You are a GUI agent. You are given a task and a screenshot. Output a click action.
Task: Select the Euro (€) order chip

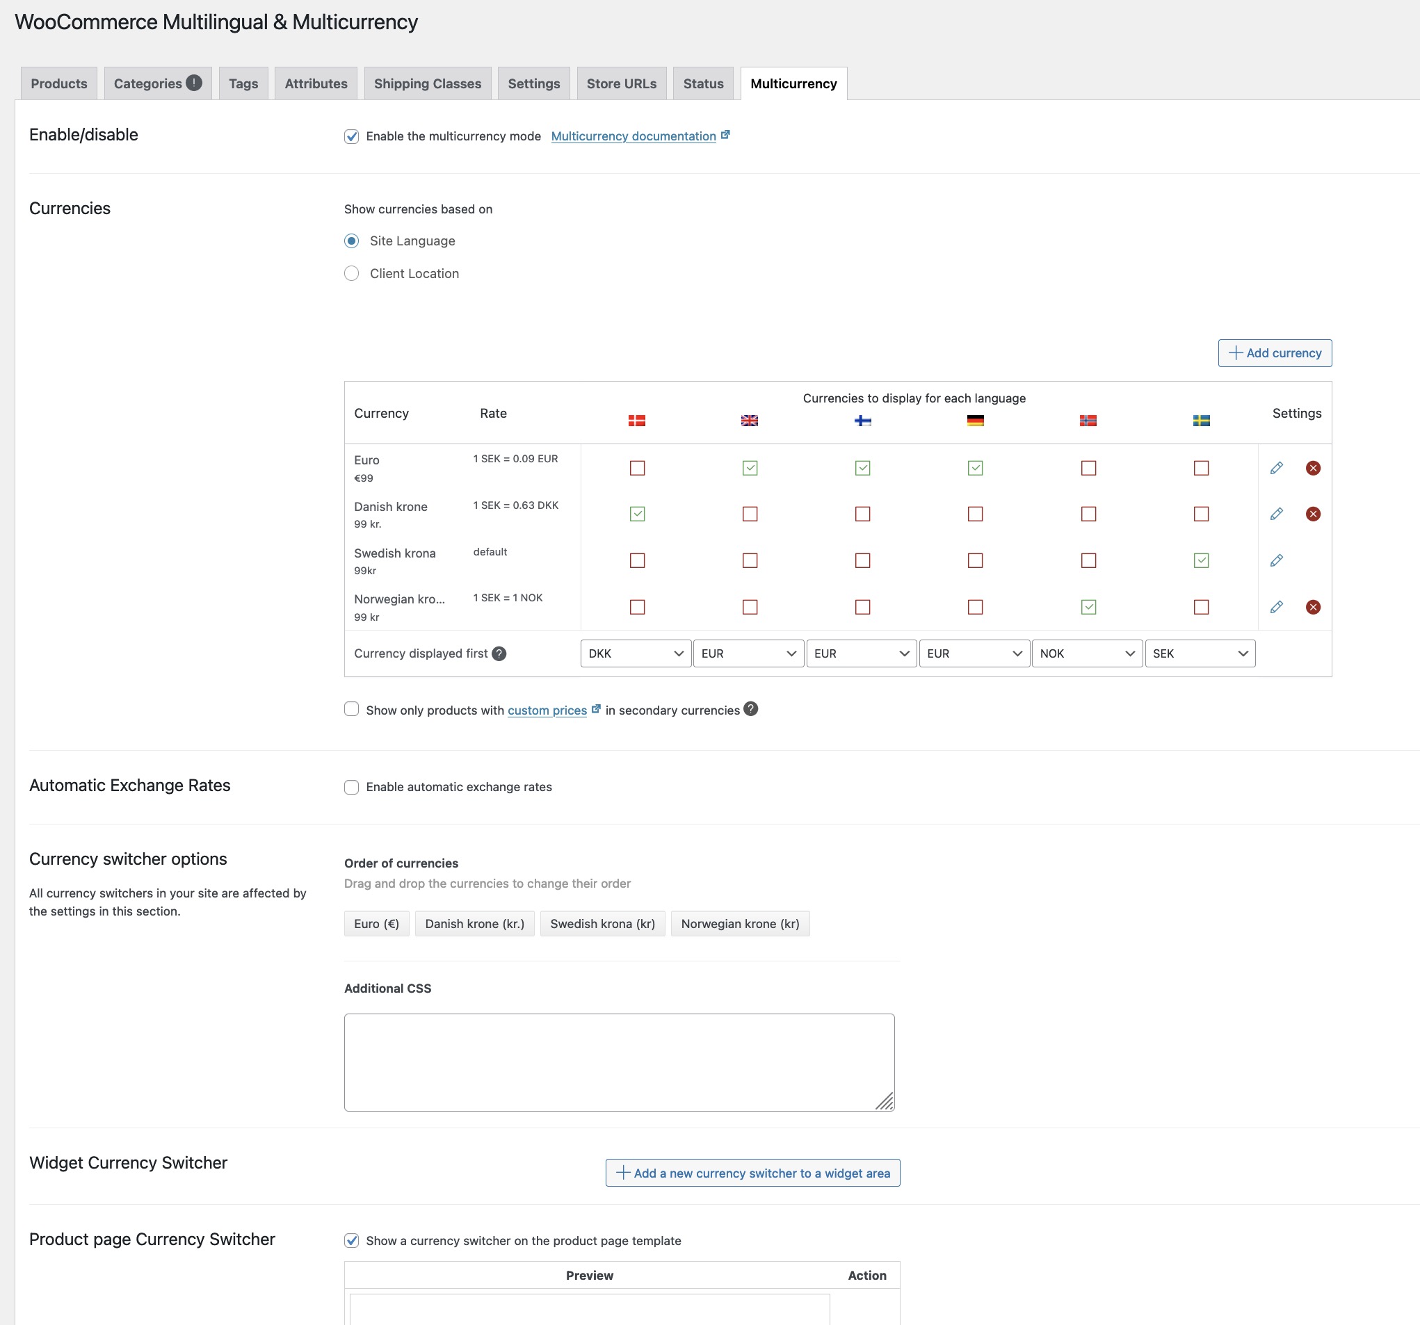point(376,924)
